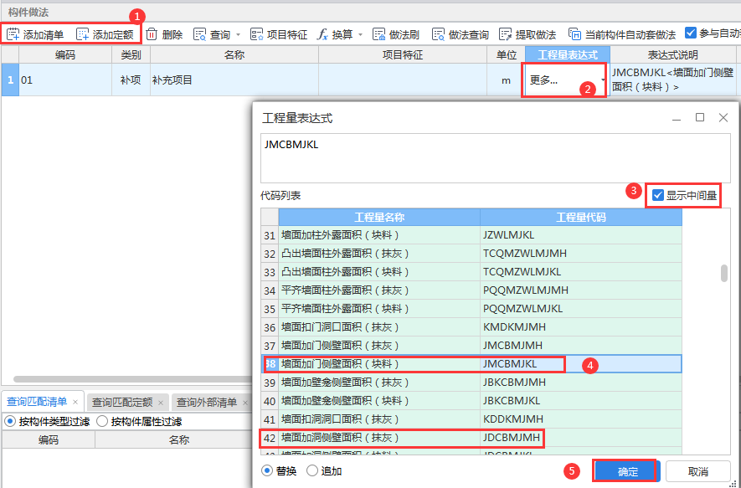This screenshot has height=488, width=741.
Task: Click the 添加清单 toolbar icon
Action: point(13,34)
